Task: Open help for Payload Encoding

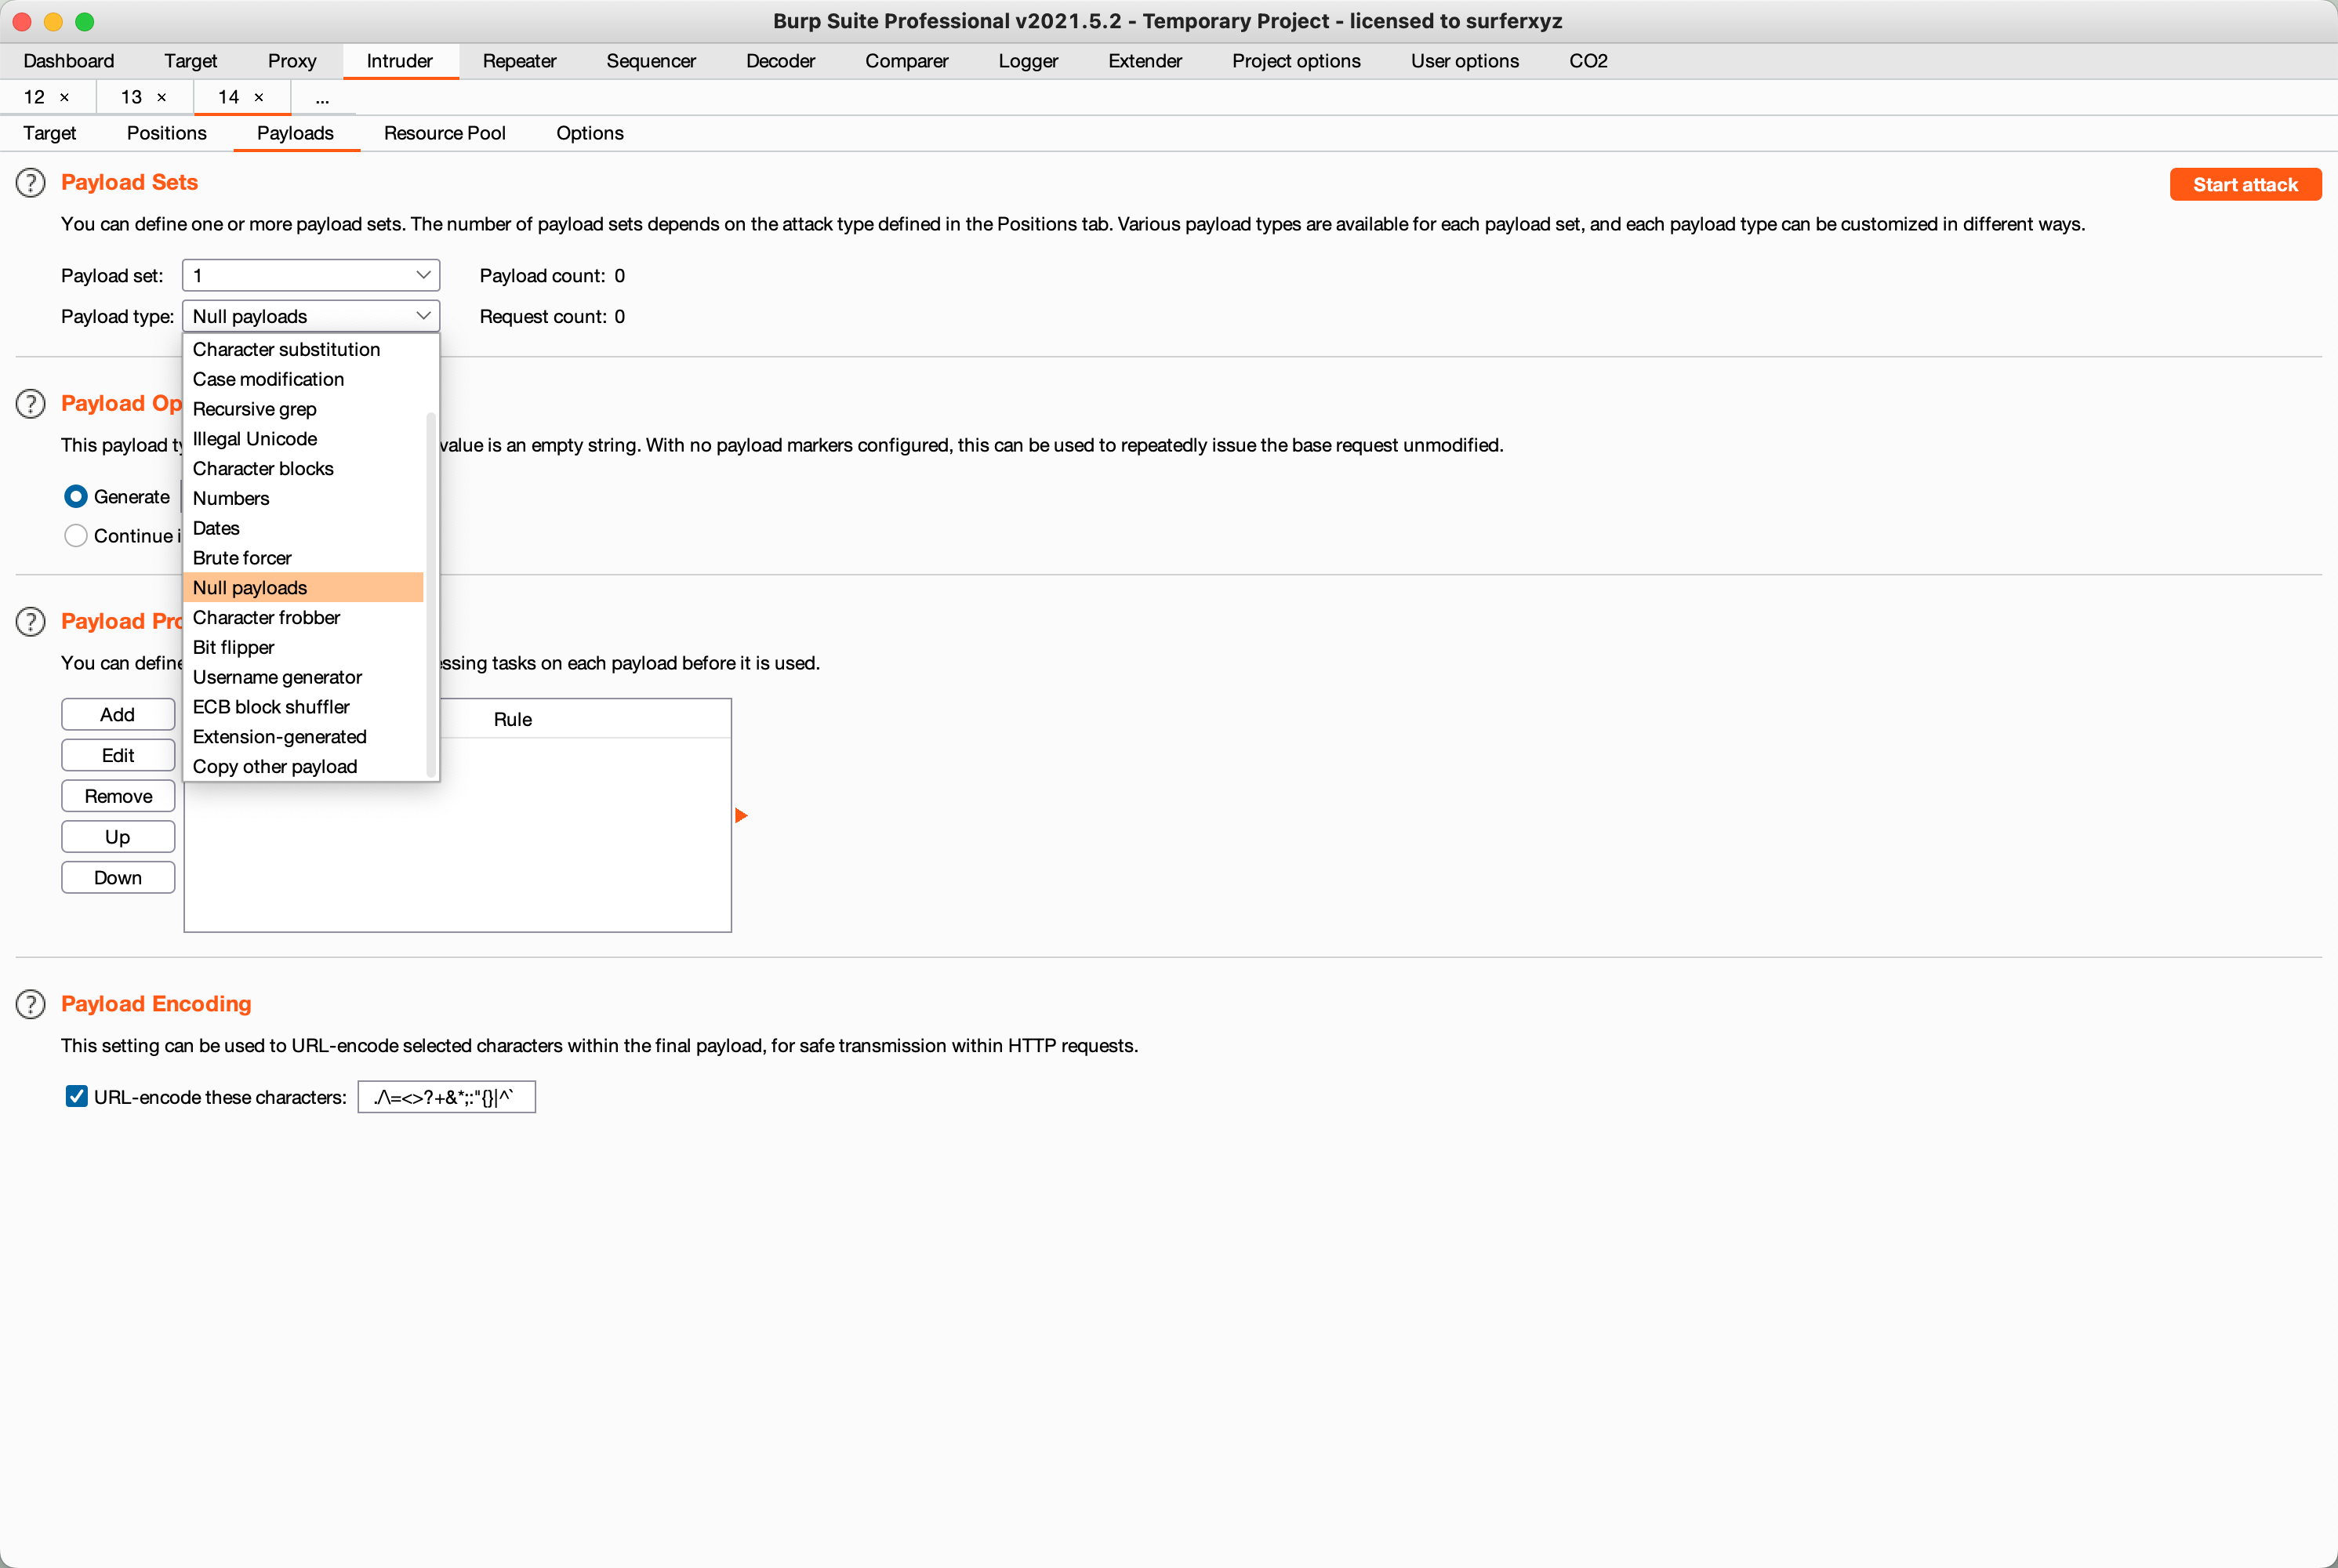Action: tap(31, 1004)
